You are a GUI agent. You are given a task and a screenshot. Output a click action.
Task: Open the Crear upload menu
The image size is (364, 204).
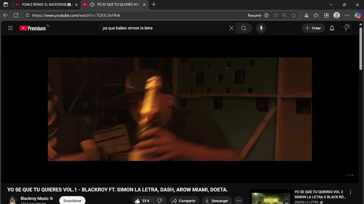(313, 28)
